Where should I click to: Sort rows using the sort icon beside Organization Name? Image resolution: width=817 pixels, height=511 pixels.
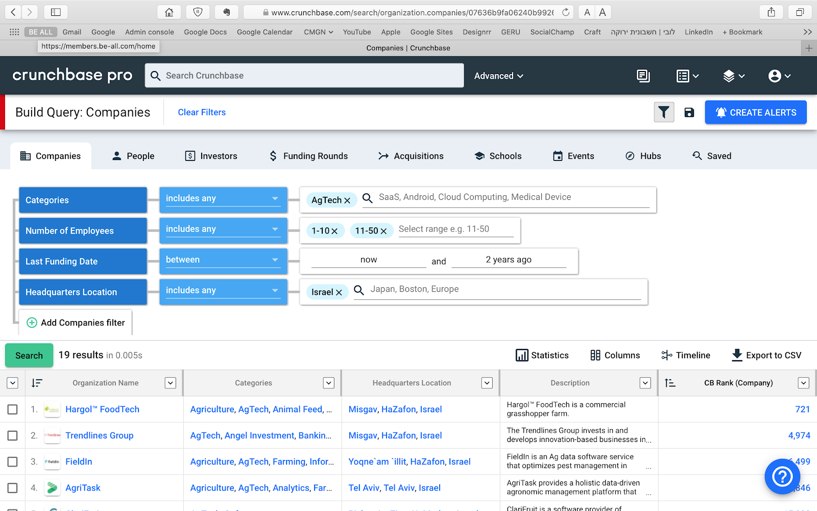coord(37,383)
